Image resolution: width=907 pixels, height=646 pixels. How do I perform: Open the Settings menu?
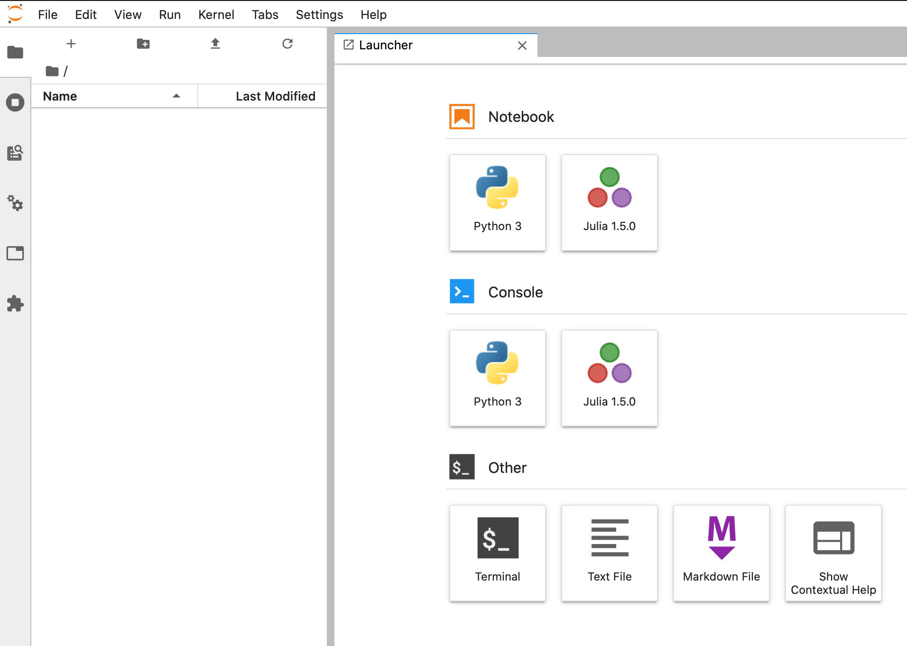(x=319, y=15)
